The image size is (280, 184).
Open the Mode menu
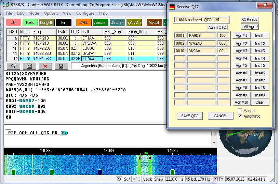tap(34, 13)
